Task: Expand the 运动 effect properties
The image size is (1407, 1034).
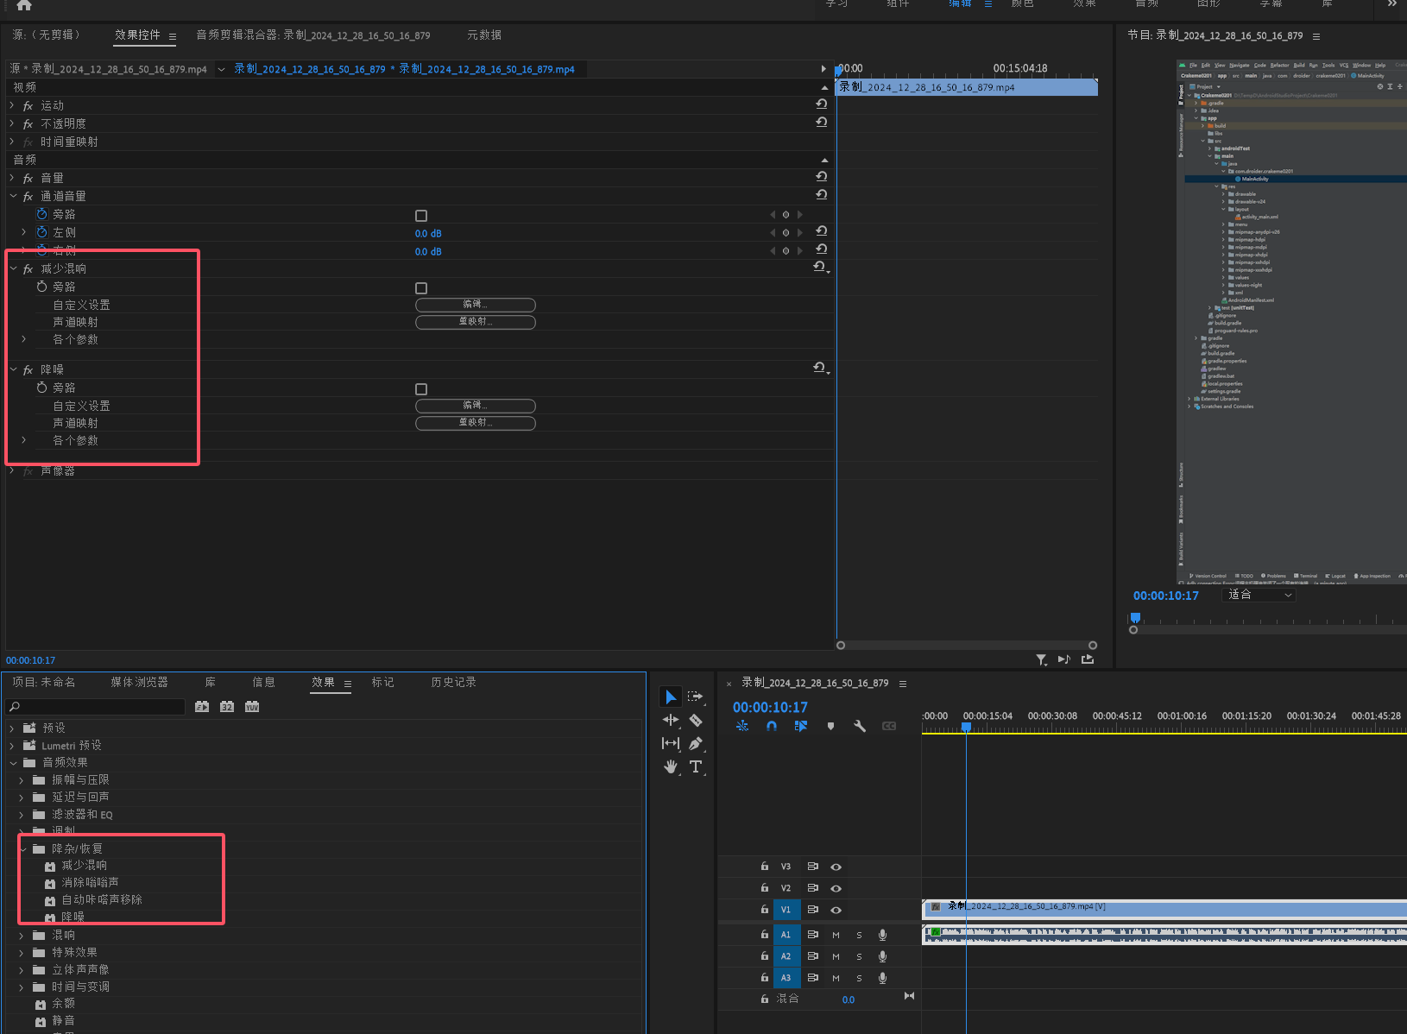Action: (x=12, y=105)
